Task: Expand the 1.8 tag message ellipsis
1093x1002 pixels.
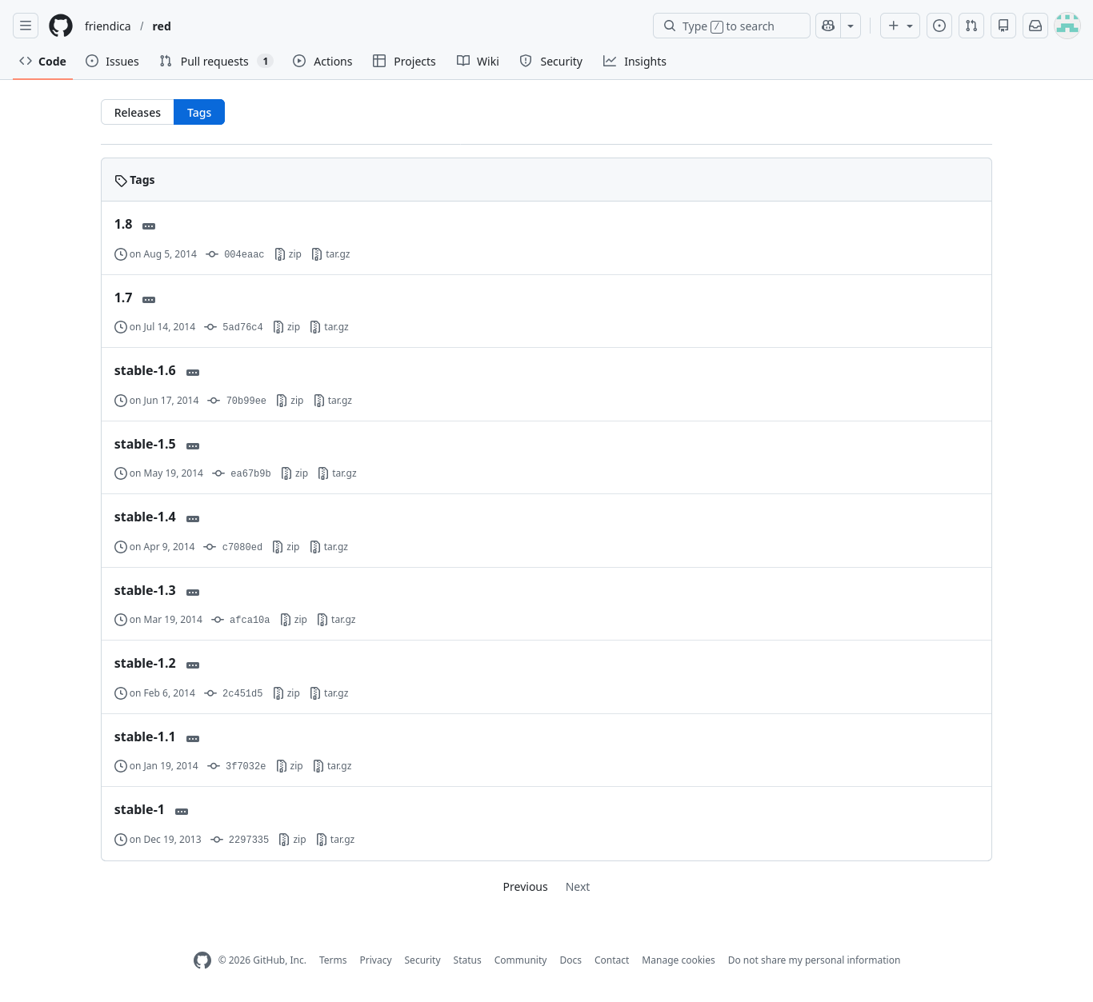Action: pos(149,226)
